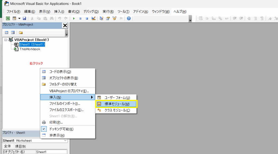Select ThisWorkbook in project tree
Screen dimensions: 278x154
click(30, 49)
